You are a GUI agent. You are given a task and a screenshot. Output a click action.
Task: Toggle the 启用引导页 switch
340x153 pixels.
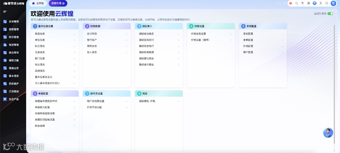(x=330, y=13)
